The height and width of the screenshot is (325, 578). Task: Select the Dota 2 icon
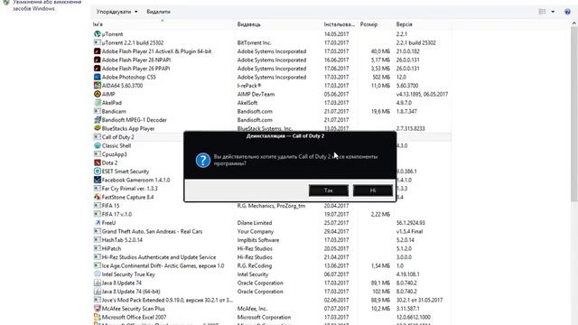pyautogui.click(x=98, y=162)
